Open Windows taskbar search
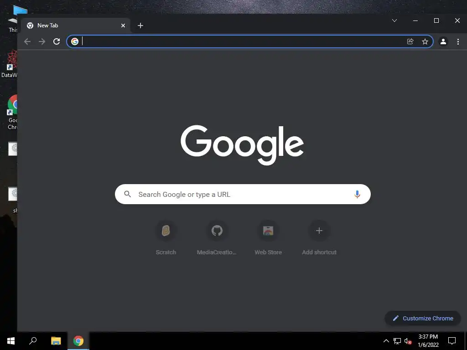 click(33, 341)
